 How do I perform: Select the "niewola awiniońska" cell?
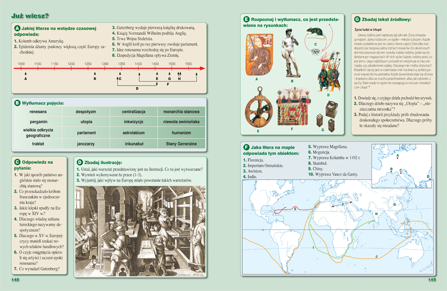pyautogui.click(x=181, y=122)
